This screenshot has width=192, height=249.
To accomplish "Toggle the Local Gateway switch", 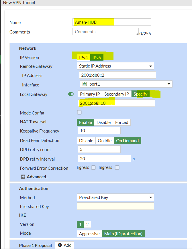I will click(71, 94).
